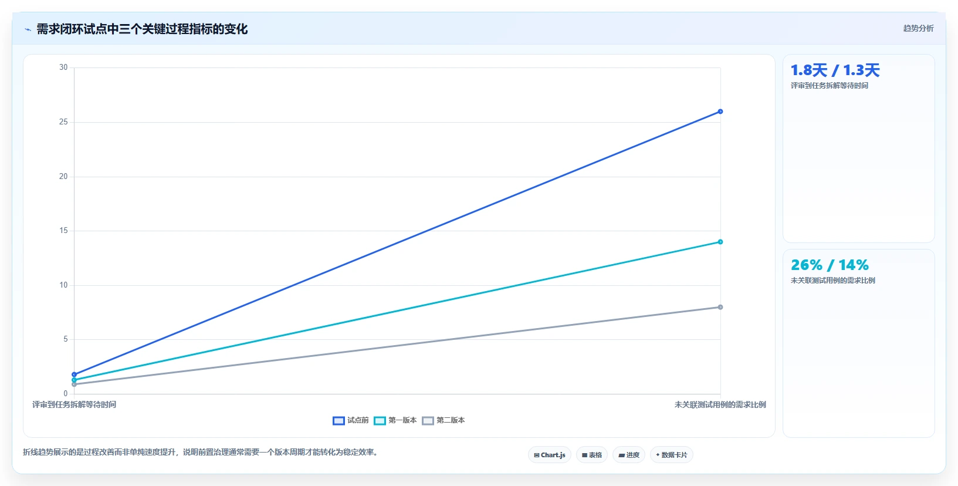Click the y-axis tick label 5

click(66, 339)
